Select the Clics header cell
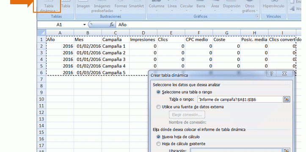Viewport: 306px width, 152px height. tap(171, 40)
